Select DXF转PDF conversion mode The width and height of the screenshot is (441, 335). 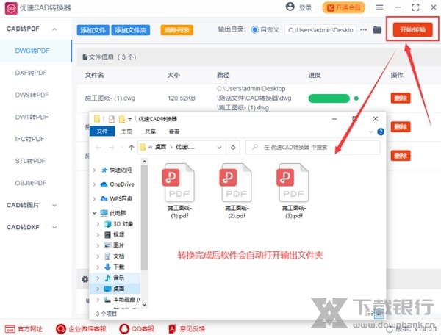(31, 73)
